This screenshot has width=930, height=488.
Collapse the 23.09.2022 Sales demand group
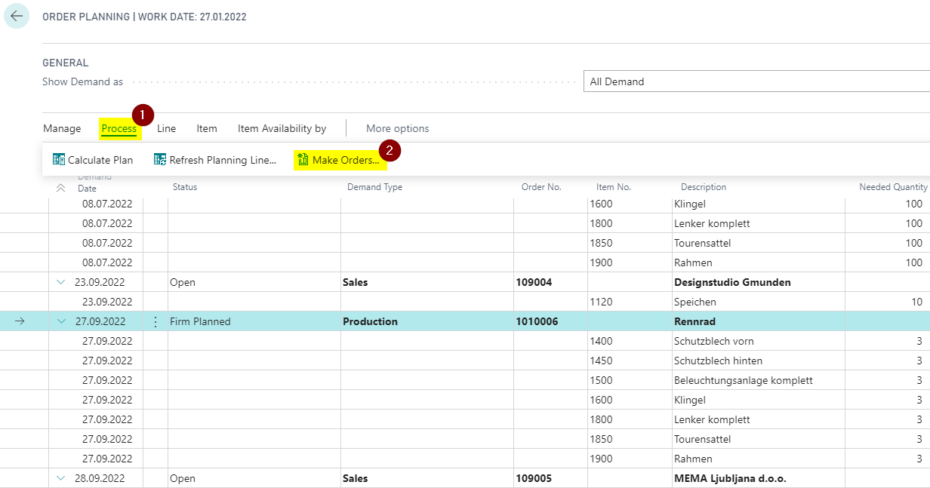pyautogui.click(x=61, y=282)
